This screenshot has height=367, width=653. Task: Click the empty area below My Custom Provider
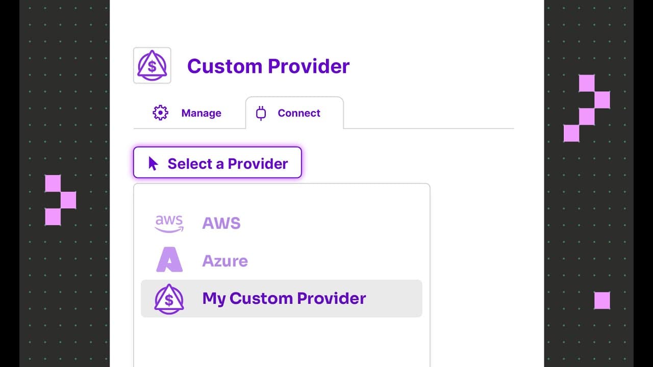(281, 342)
